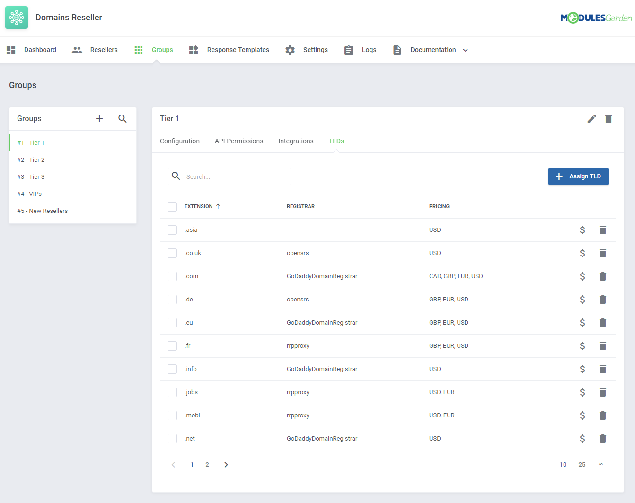
Task: Delete the .asia TLD using its trash icon
Action: (x=603, y=229)
